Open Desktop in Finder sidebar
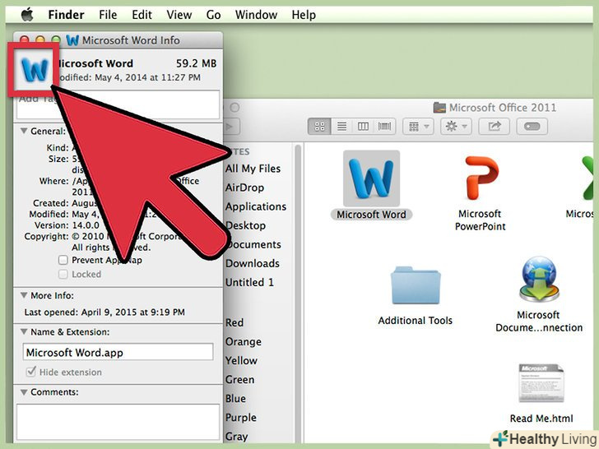The height and width of the screenshot is (449, 599). [245, 225]
